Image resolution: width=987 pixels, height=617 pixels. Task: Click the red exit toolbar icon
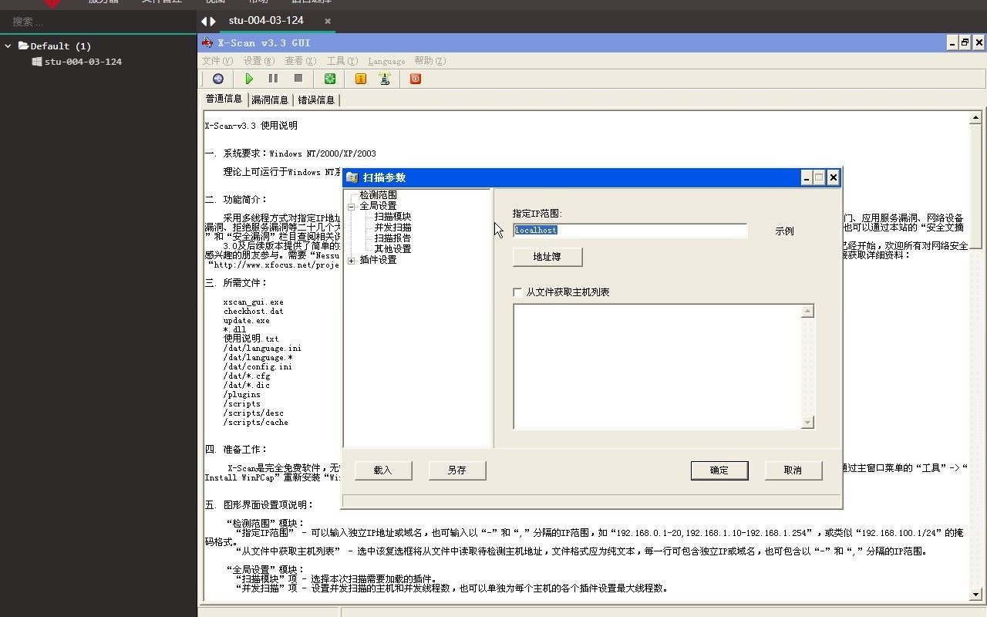[416, 79]
